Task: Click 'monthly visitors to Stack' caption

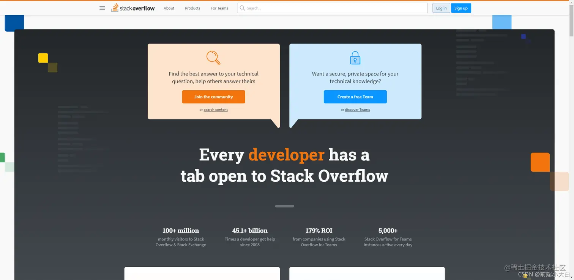Action: 181,239
